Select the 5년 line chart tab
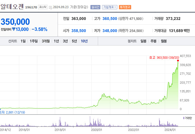Screen dimensions: 195x134 [x=74, y=41]
